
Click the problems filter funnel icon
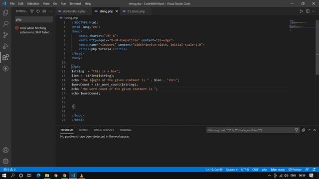[297, 130]
